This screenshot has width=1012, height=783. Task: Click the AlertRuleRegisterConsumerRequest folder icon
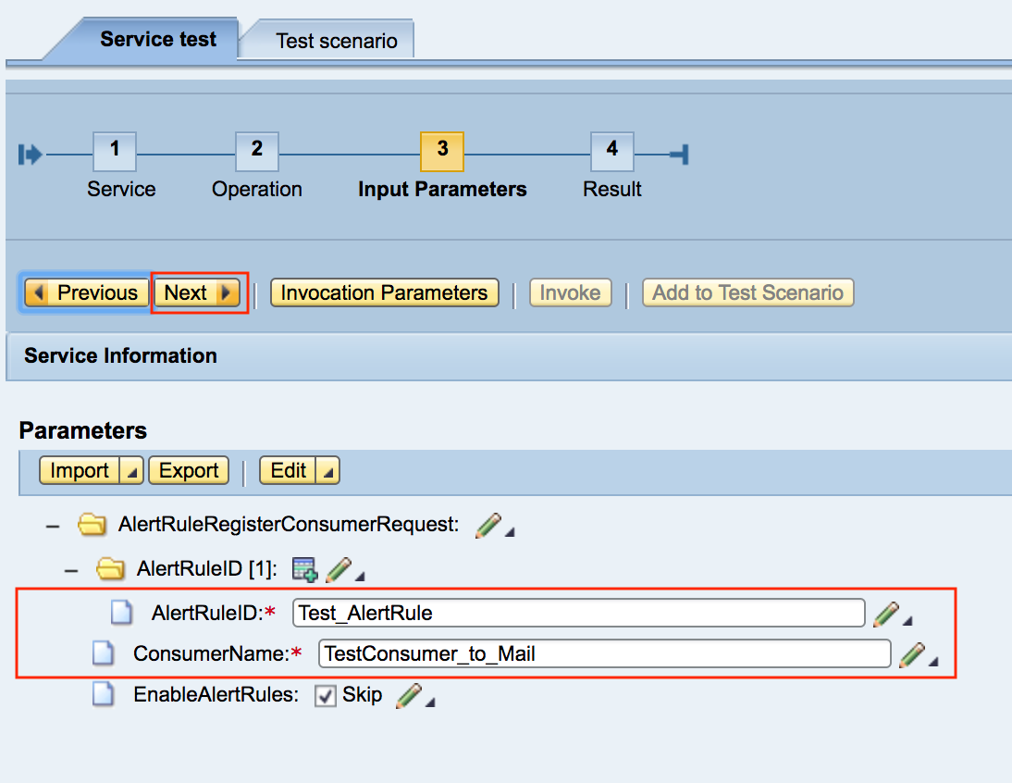(92, 524)
